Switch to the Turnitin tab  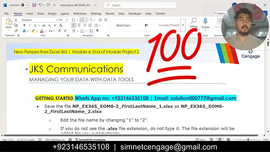160,14
